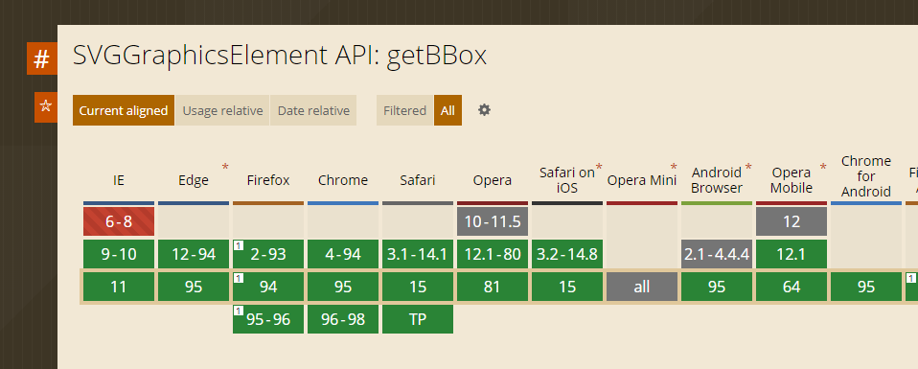Click the Firefox column header
The height and width of the screenshot is (369, 918).
coord(268,180)
